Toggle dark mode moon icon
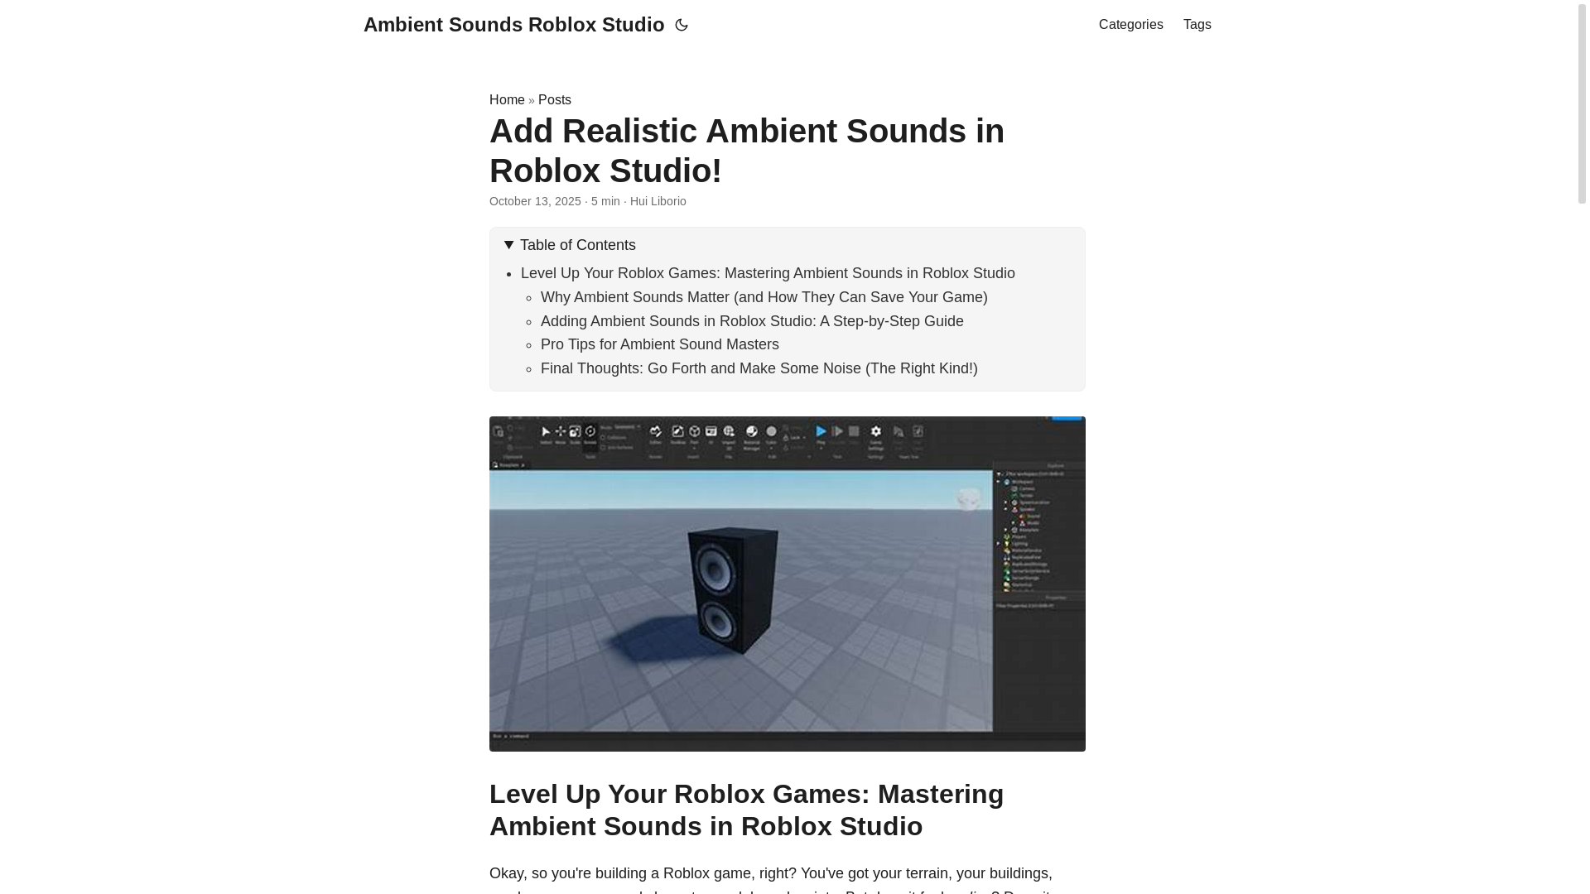1590x894 pixels. (682, 25)
